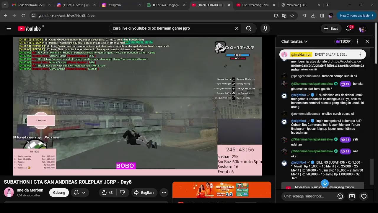Screen dimensions: 378x213
Task: Open the YouTube guide hamburger menu
Action: (x=9, y=28)
